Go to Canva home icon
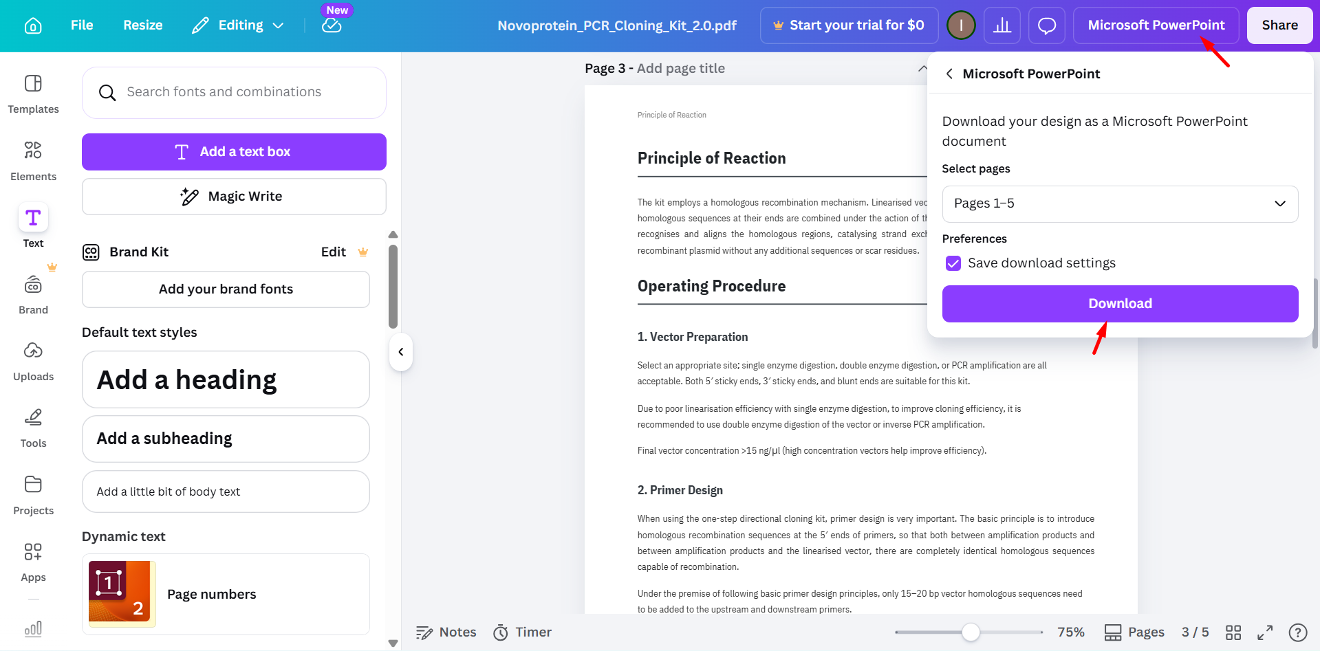1320x651 pixels. (x=33, y=25)
